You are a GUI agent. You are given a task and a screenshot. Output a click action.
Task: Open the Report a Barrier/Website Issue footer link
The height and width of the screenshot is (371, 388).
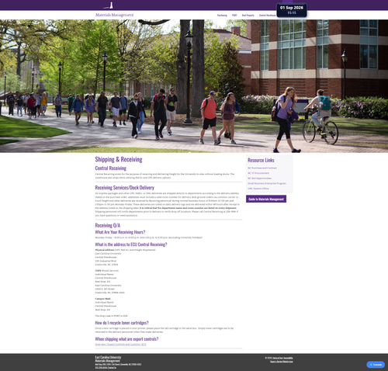pyautogui.click(x=282, y=362)
